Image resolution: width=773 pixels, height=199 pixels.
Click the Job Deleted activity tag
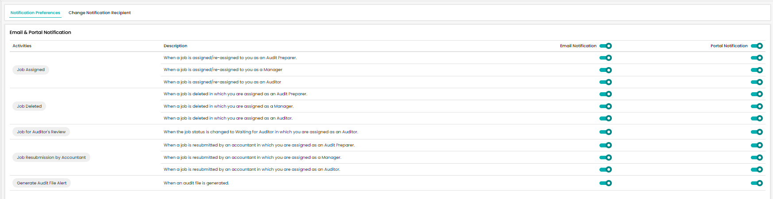click(x=29, y=106)
